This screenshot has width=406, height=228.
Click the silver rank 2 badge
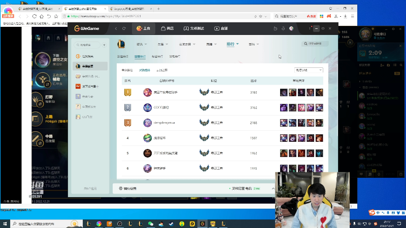[127, 107]
